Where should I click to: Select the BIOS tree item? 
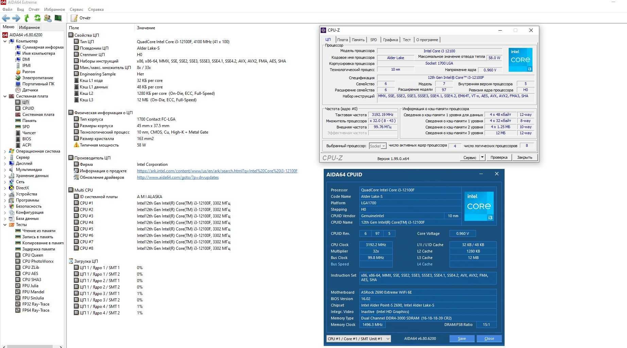coord(27,139)
